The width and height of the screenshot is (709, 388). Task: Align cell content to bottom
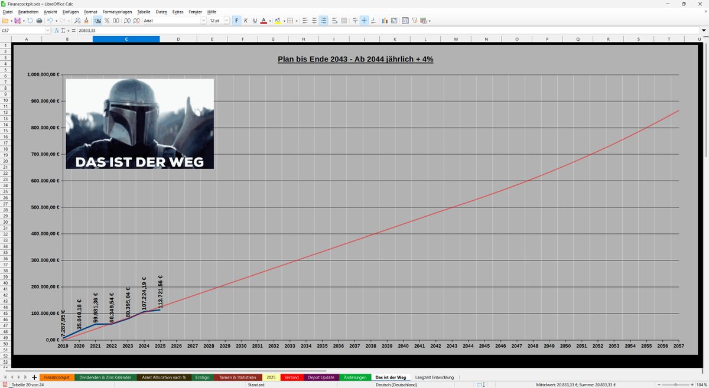click(373, 21)
